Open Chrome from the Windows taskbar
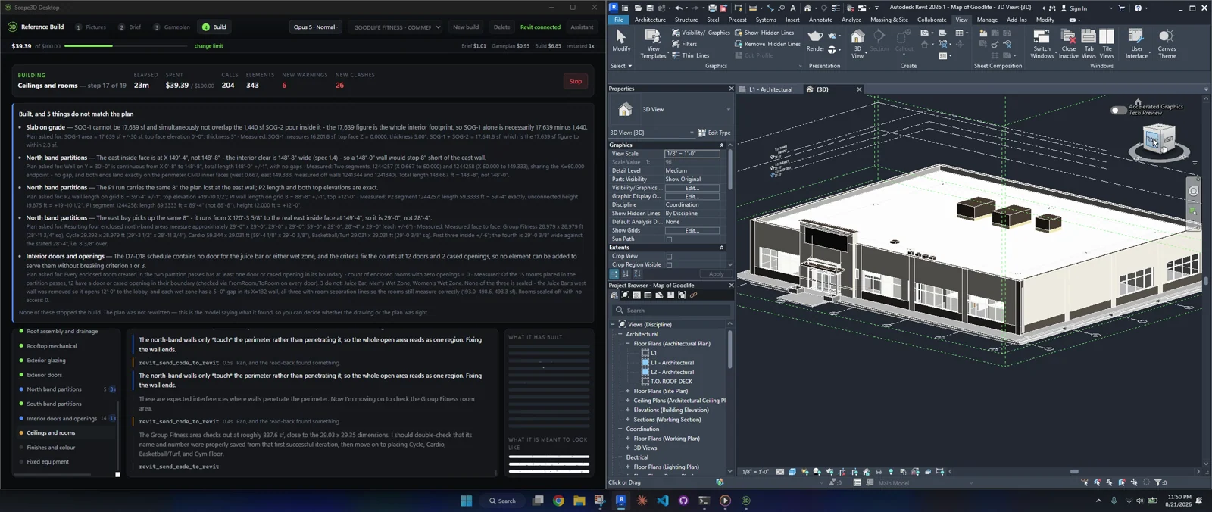The width and height of the screenshot is (1212, 512). [558, 501]
